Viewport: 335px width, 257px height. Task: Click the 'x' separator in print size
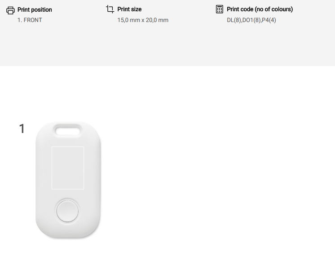(143, 20)
